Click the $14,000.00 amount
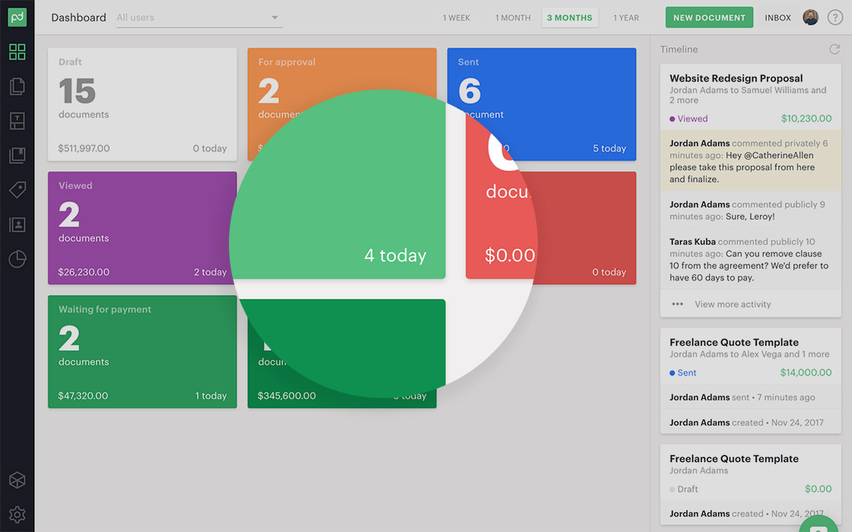852x532 pixels. [x=806, y=372]
